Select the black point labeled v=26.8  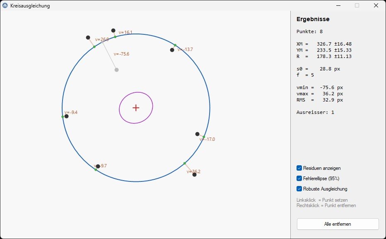(88, 38)
